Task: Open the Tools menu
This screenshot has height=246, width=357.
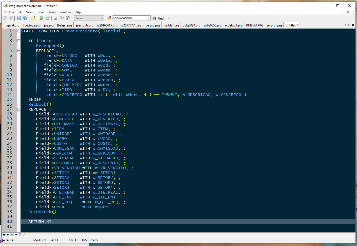Action: point(52,12)
